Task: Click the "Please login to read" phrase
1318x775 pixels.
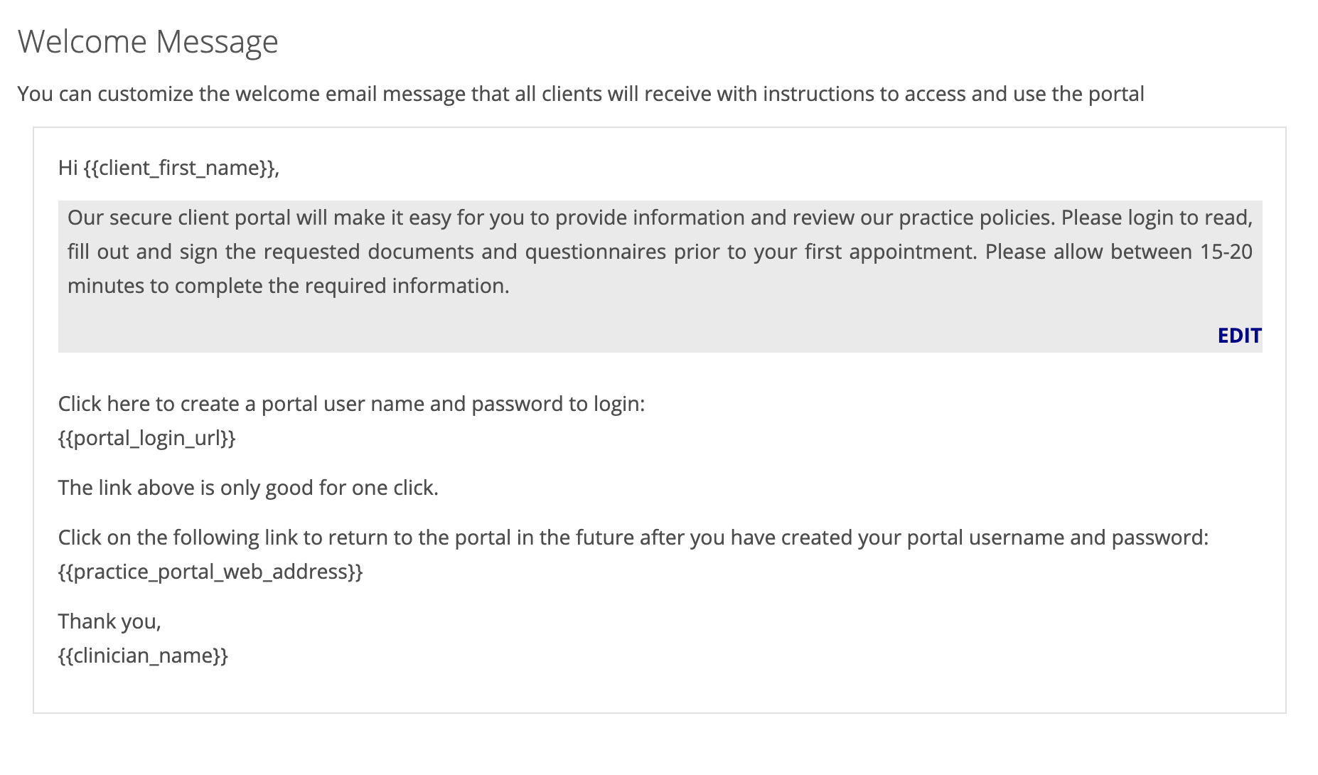Action: click(x=1156, y=218)
